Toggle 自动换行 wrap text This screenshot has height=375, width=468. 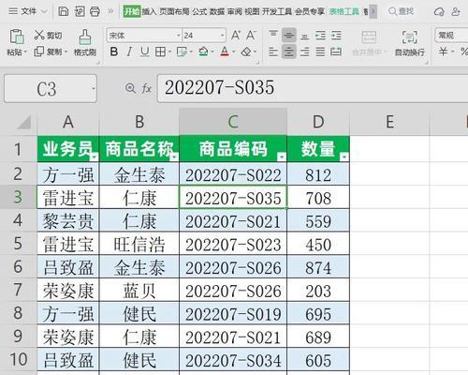(x=409, y=43)
